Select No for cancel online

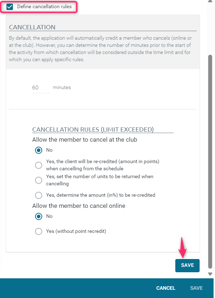(39, 216)
